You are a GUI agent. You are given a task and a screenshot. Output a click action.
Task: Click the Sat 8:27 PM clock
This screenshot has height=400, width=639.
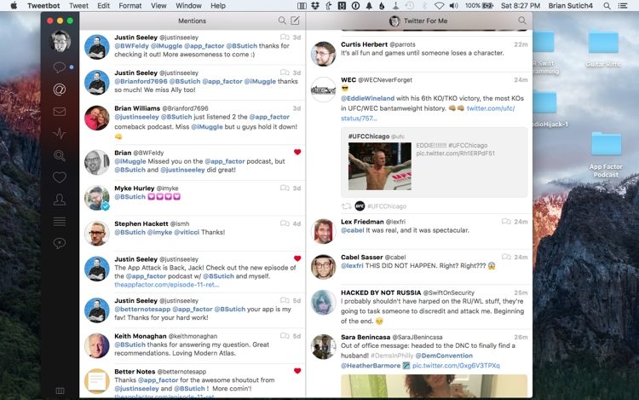tap(521, 6)
